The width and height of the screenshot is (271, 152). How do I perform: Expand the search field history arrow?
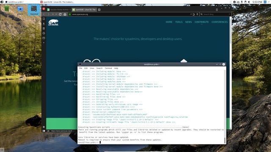pyautogui.click(x=230, y=14)
